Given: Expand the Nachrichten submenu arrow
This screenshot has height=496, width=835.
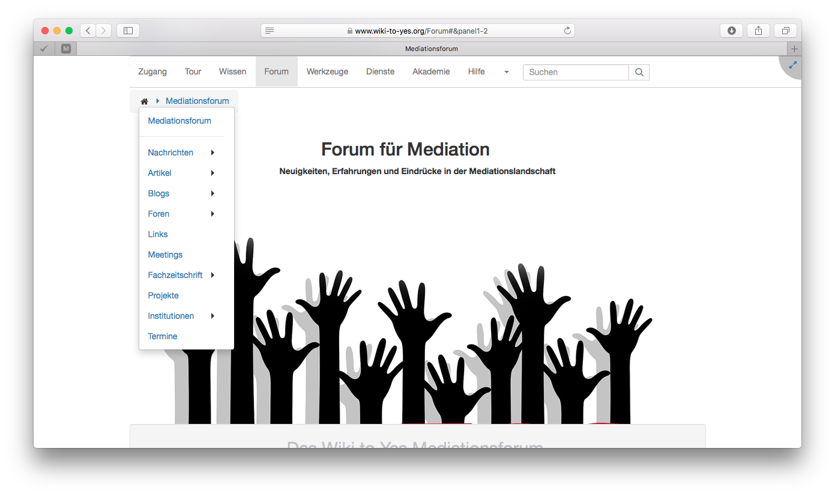Looking at the screenshot, I should pyautogui.click(x=213, y=153).
